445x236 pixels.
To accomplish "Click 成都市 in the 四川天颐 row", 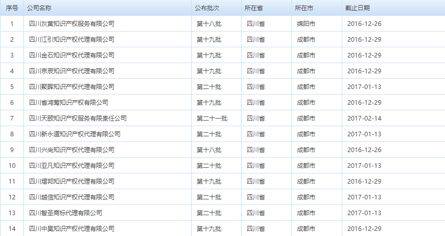I will (306, 118).
